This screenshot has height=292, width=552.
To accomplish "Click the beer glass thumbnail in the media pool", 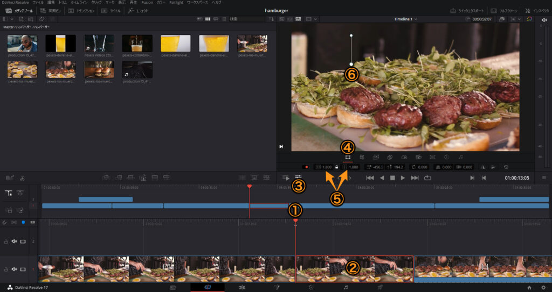I will (60, 43).
